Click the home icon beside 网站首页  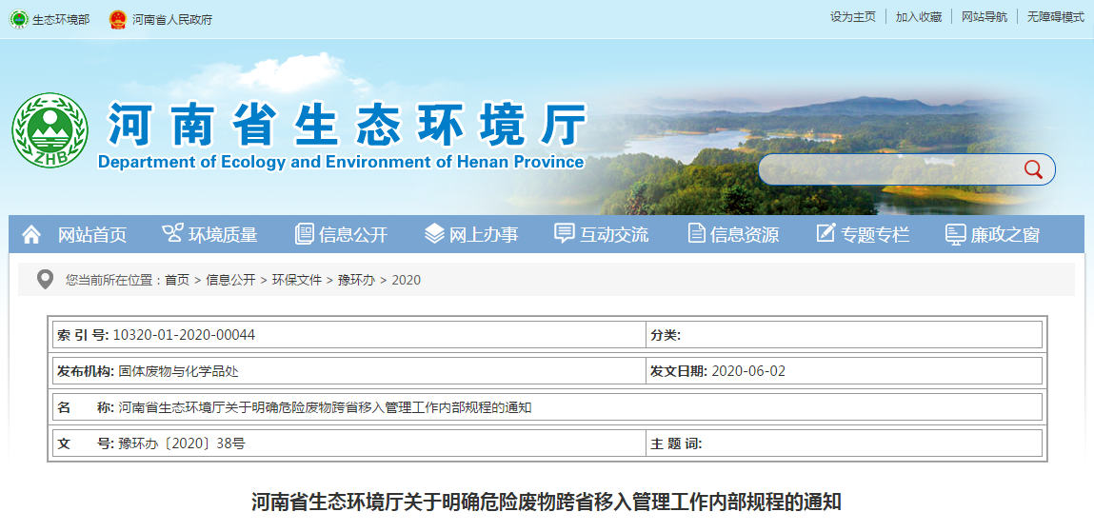click(x=31, y=234)
